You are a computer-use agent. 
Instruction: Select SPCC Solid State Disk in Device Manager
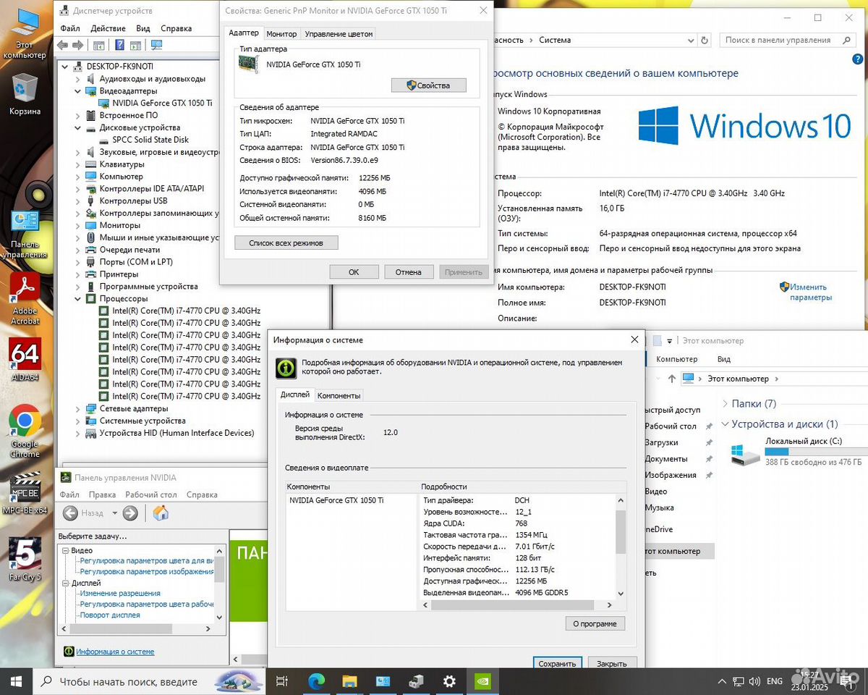150,140
